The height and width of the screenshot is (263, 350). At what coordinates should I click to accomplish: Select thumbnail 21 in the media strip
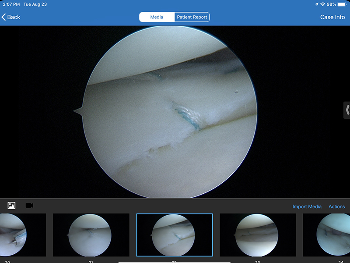(x=91, y=235)
